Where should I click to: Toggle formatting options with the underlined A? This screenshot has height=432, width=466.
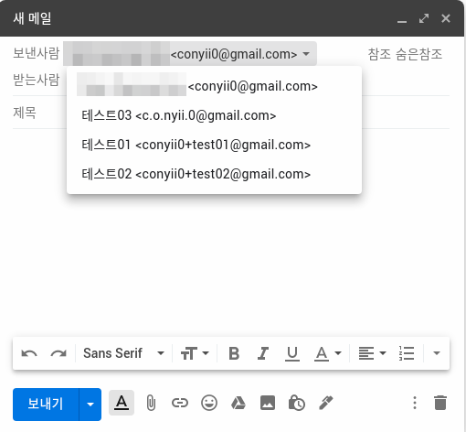(122, 403)
